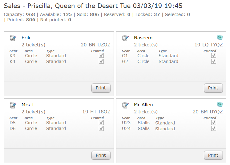Toggle the Printed checkbox for seat U23
Viewport: 230px width, 165px height.
coord(214,122)
